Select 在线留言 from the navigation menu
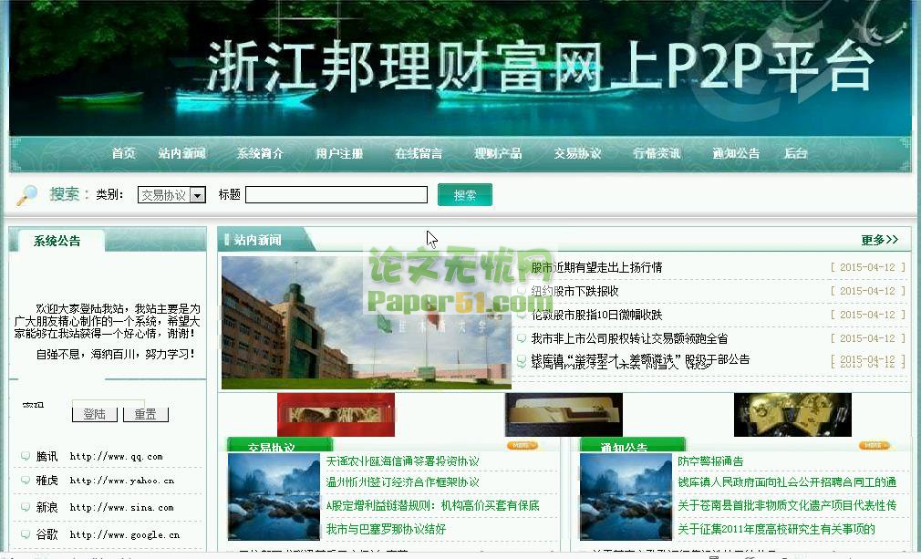 (419, 153)
